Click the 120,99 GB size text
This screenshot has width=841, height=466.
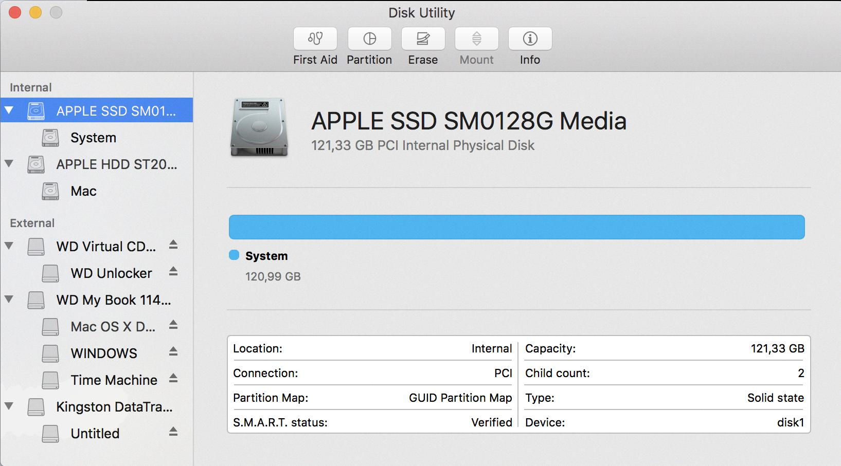tap(273, 276)
